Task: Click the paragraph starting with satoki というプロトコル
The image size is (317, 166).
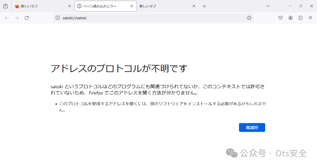Action: pos(158,90)
